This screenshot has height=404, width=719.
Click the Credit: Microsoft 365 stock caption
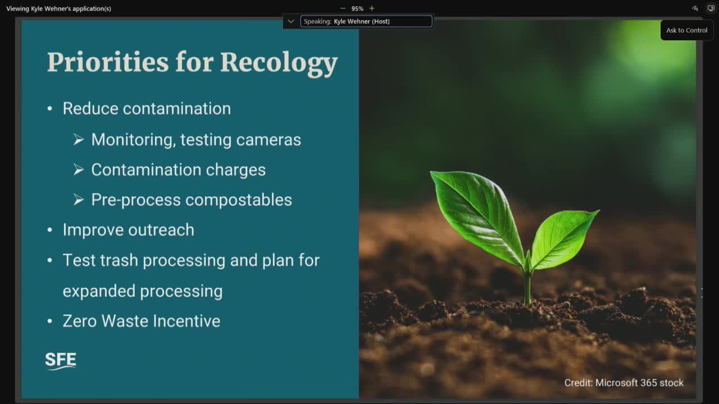(x=624, y=383)
